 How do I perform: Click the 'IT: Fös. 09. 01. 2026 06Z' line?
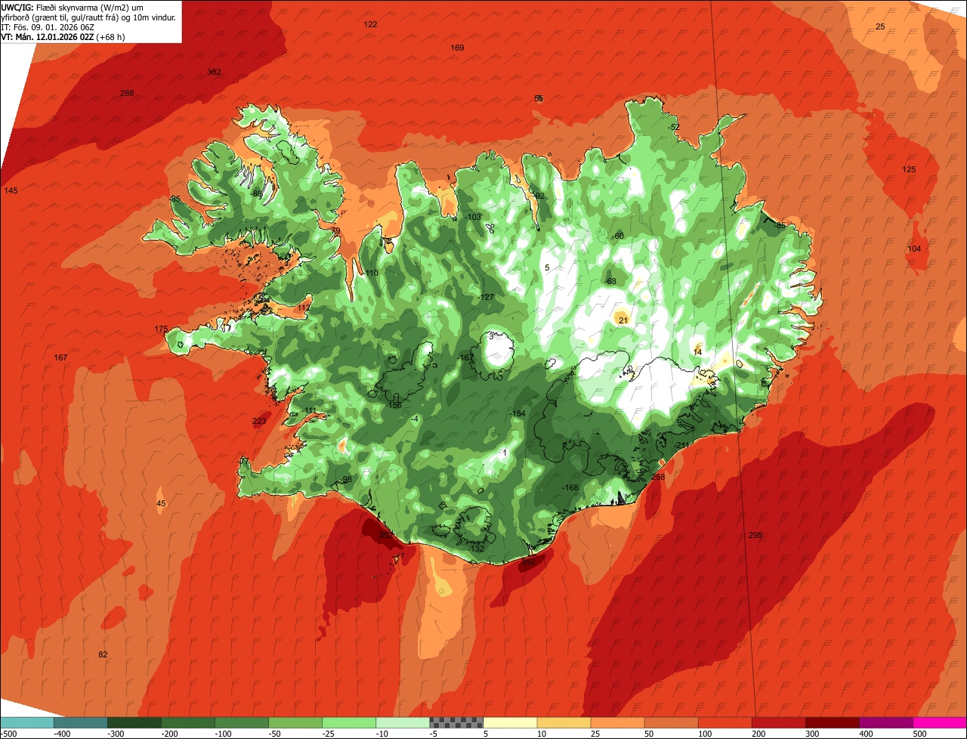pos(48,27)
